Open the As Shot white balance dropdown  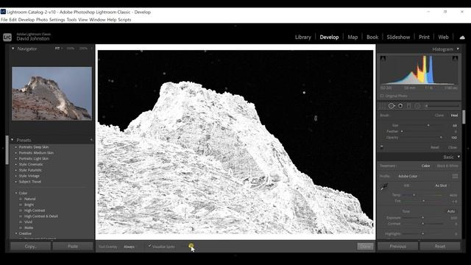point(441,185)
